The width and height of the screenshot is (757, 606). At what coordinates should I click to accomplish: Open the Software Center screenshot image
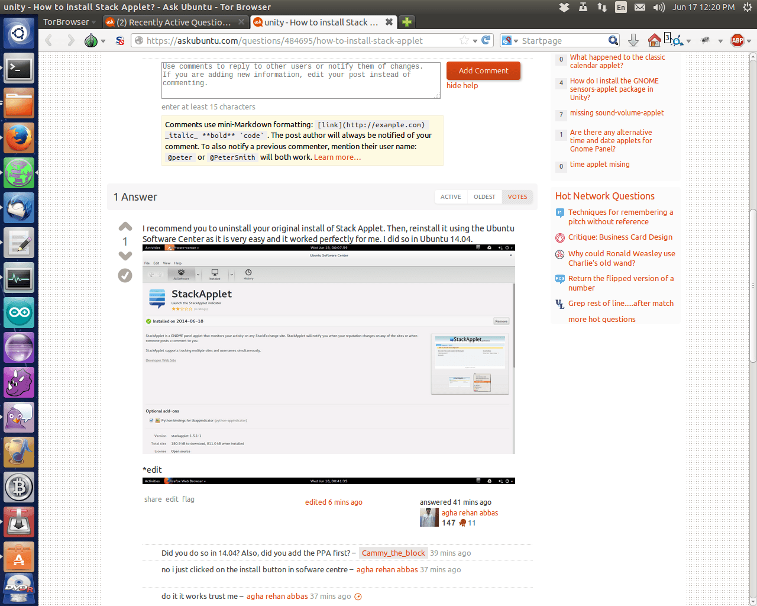[329, 349]
